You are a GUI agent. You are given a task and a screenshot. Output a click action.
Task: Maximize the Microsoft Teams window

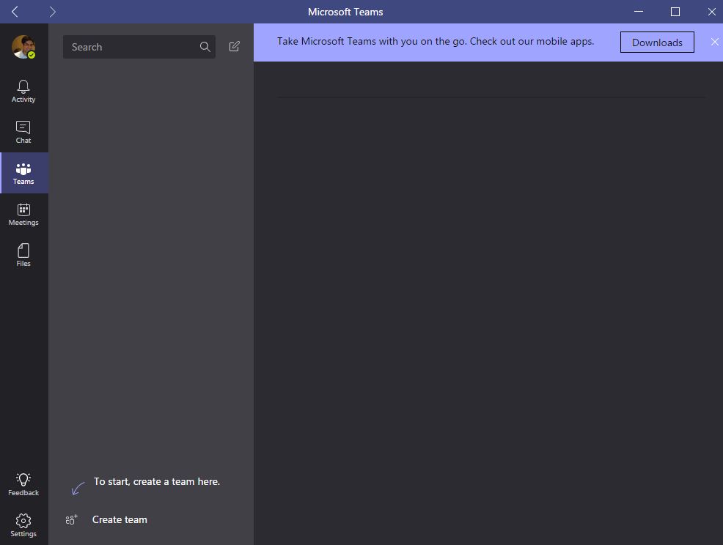(675, 12)
